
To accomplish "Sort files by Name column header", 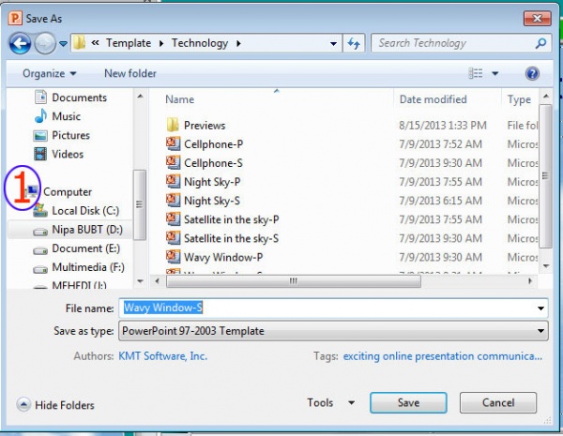I will [179, 99].
